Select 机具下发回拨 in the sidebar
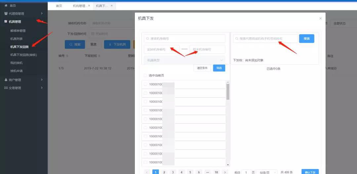This screenshot has height=174, width=357. tap(20, 47)
